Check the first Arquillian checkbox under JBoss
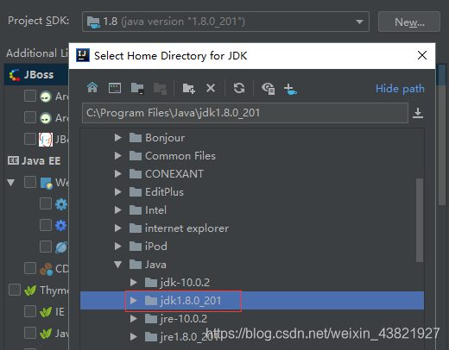Viewport: 449px width, 350px height. click(x=30, y=96)
